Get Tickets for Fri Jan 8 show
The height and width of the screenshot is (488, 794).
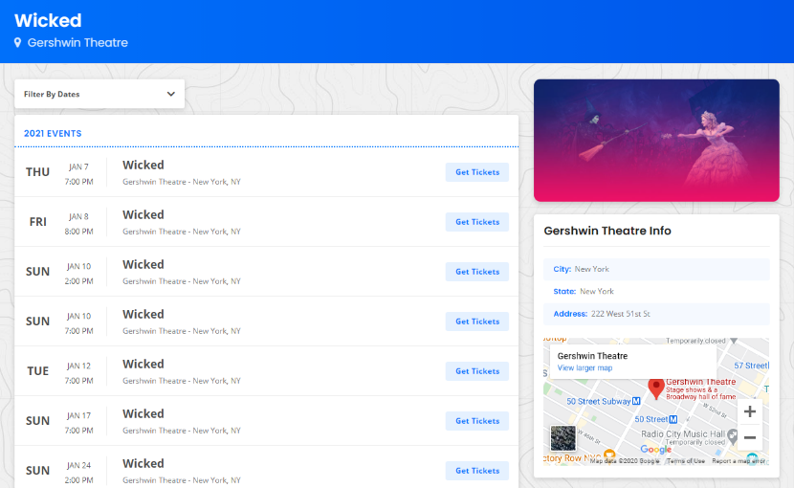pyautogui.click(x=477, y=222)
